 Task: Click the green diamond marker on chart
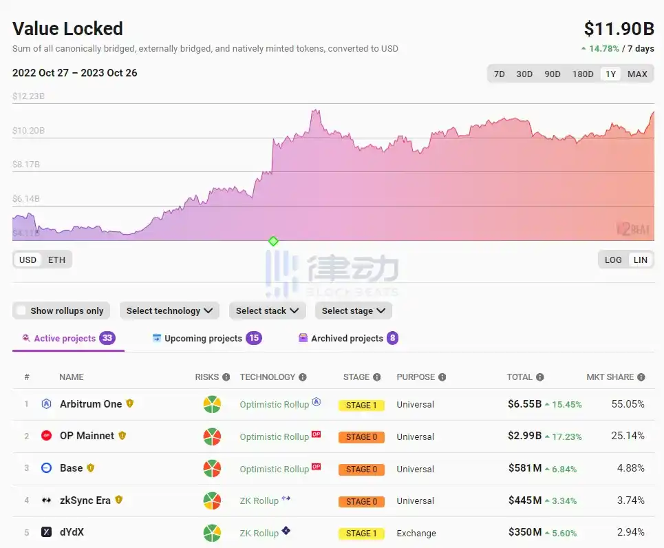click(x=273, y=241)
